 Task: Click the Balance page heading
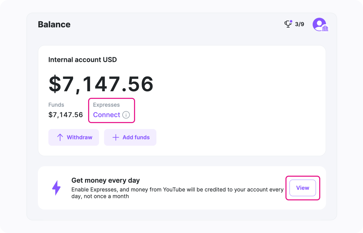(54, 24)
